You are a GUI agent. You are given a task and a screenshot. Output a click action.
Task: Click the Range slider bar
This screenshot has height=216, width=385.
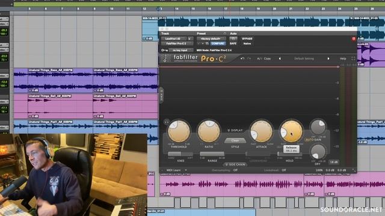pos(212,154)
